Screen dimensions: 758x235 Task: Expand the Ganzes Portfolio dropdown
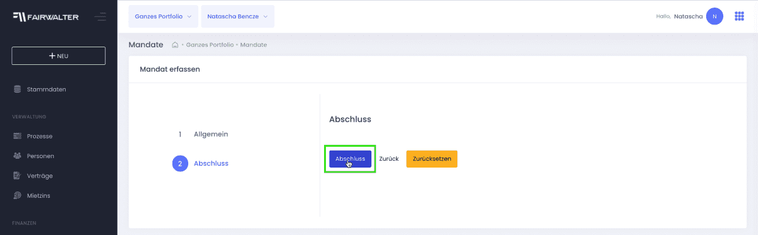pyautogui.click(x=163, y=16)
